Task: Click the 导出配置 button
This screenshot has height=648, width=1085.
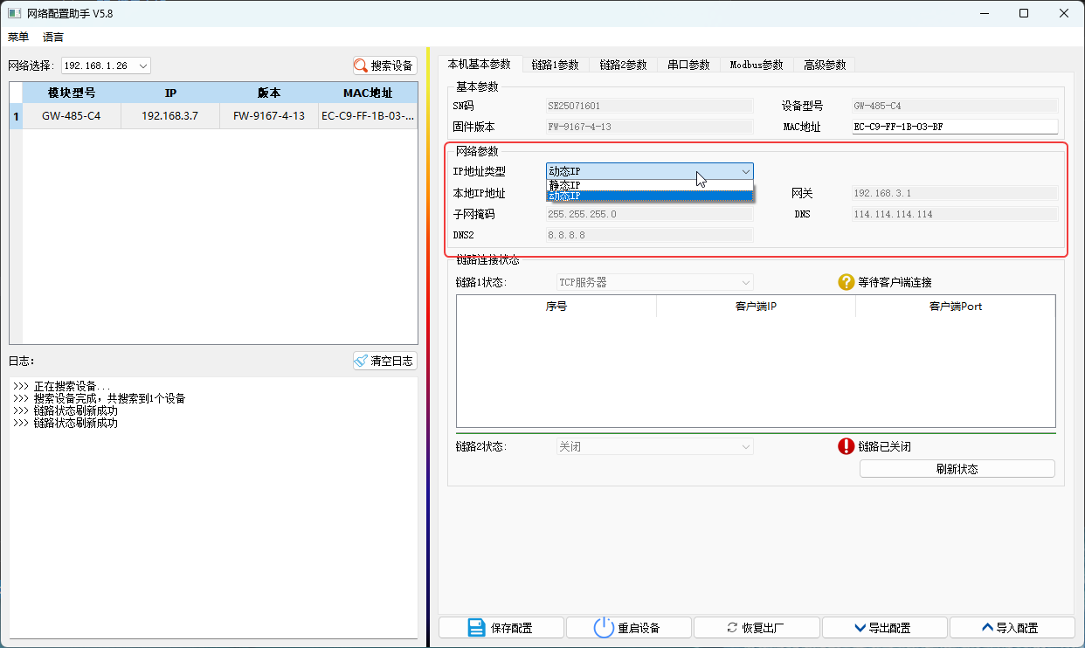Action: coord(883,626)
